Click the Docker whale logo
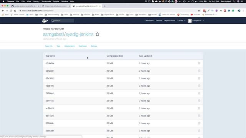Screen dimensions: 246x138 (x=45, y=20)
